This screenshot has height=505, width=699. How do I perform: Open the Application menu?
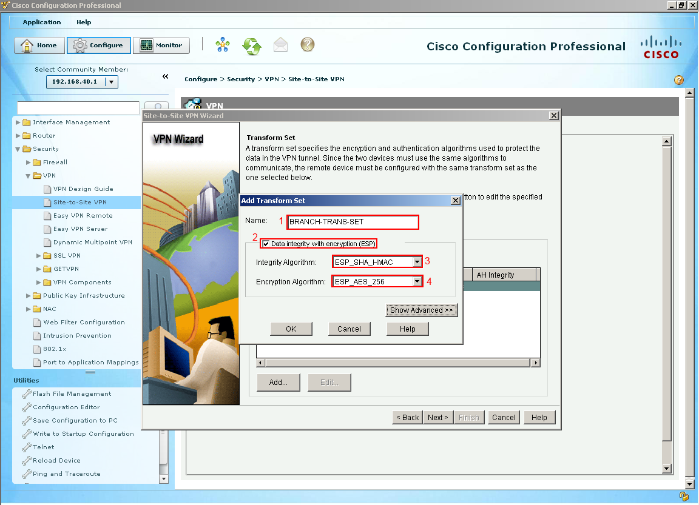(x=42, y=22)
